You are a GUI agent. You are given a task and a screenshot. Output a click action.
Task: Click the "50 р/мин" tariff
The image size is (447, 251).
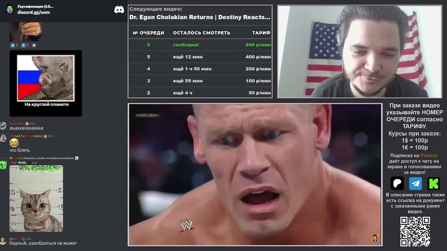pyautogui.click(x=260, y=93)
